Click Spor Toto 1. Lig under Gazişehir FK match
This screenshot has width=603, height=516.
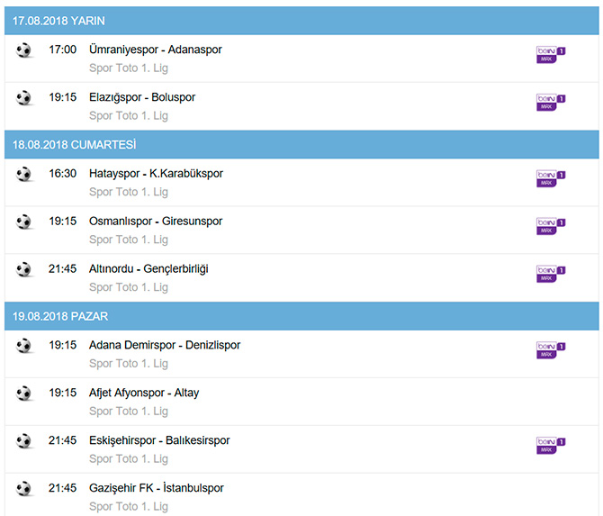point(129,506)
